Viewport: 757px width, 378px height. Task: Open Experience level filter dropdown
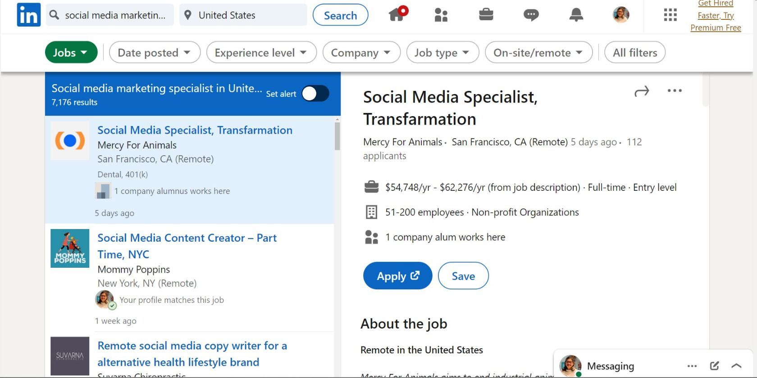pos(261,52)
